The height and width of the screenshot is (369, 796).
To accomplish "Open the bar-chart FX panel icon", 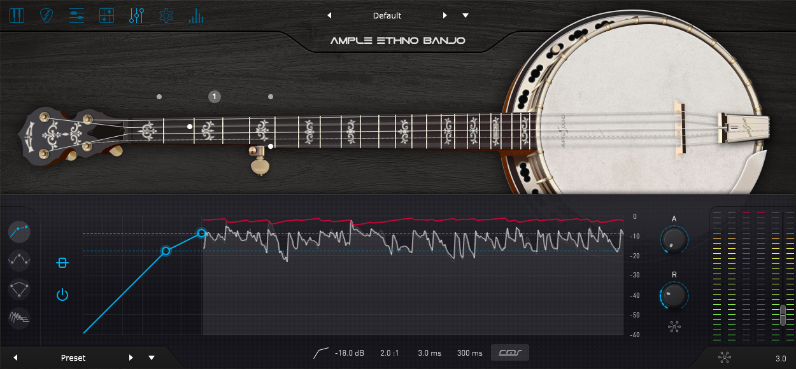I will point(196,15).
